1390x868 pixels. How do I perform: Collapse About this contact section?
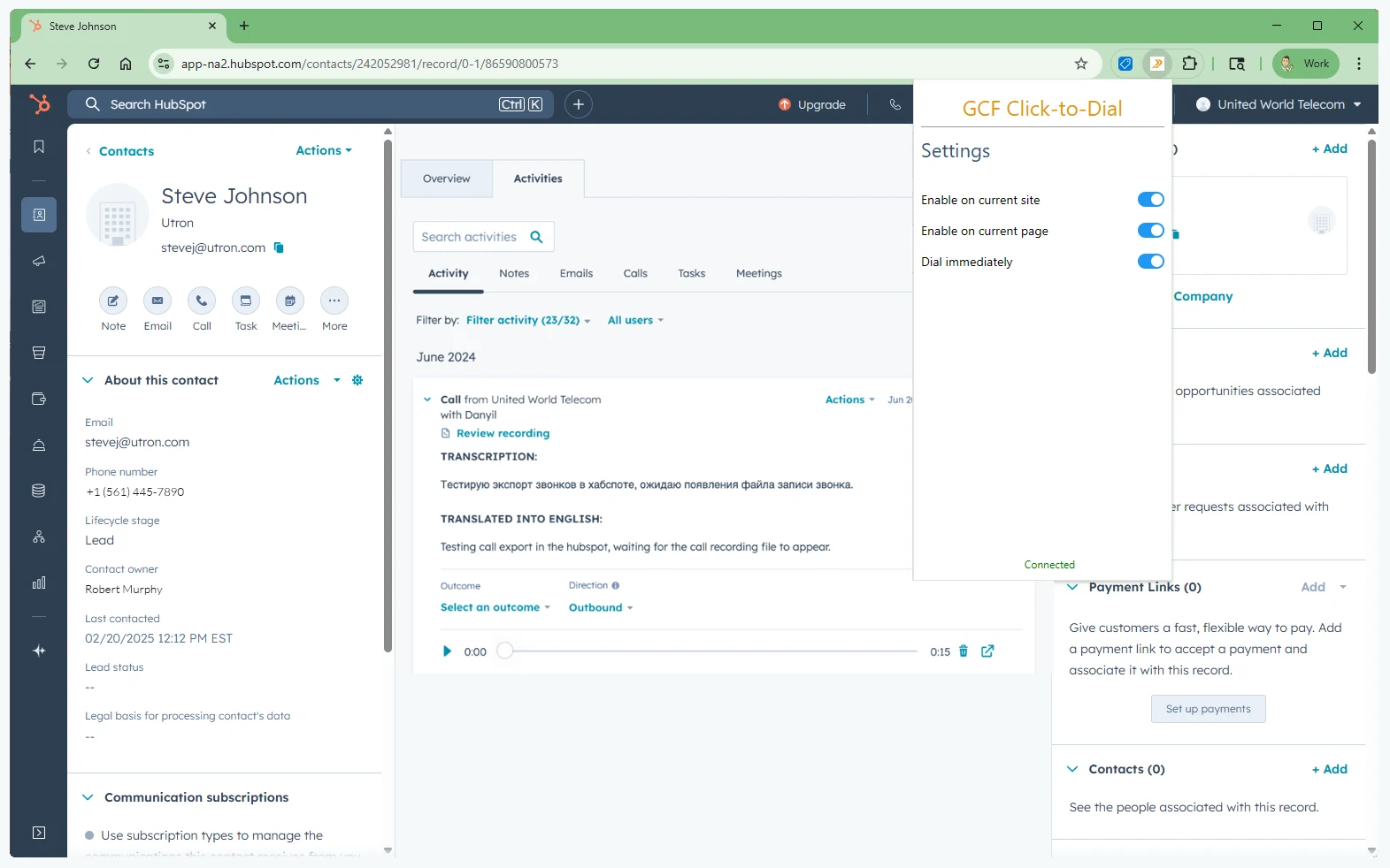88,380
